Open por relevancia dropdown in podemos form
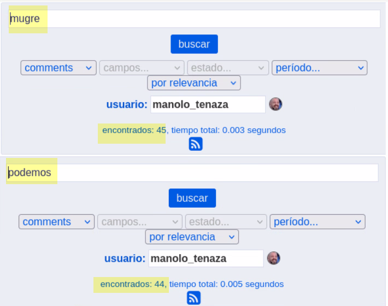Viewport: 388px width, 306px height. 192,237
